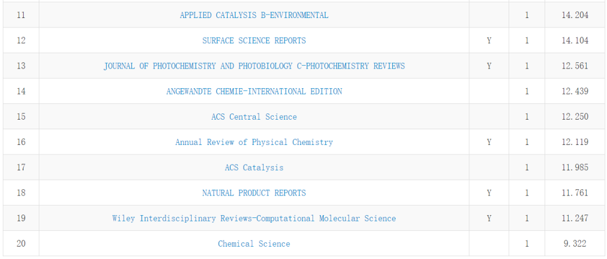Open Journal of Photochemistry and Photobiology C link
Screen dimensions: 607x259
(254, 66)
